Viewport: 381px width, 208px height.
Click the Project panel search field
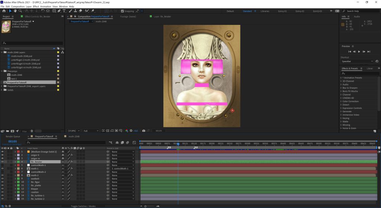click(x=32, y=43)
